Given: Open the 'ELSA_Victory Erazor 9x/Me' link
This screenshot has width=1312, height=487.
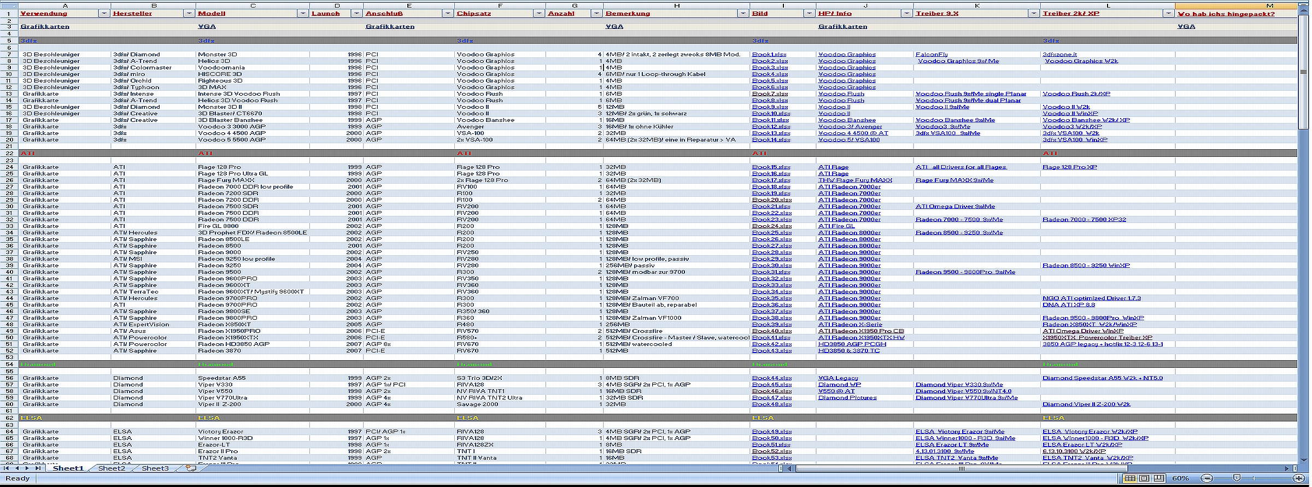Looking at the screenshot, I should [x=960, y=432].
